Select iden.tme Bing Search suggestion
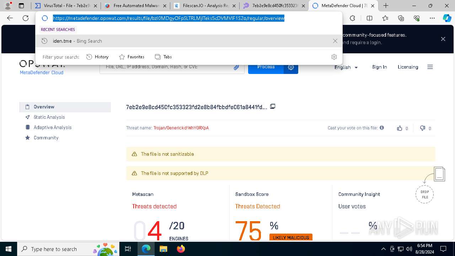This screenshot has width=455, height=256. point(189,41)
